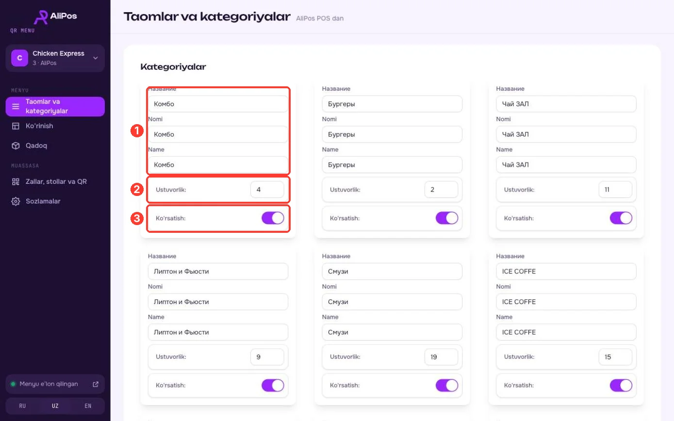
Task: Edit Ustuvorlik value 19 for Смузи
Action: coord(441,356)
